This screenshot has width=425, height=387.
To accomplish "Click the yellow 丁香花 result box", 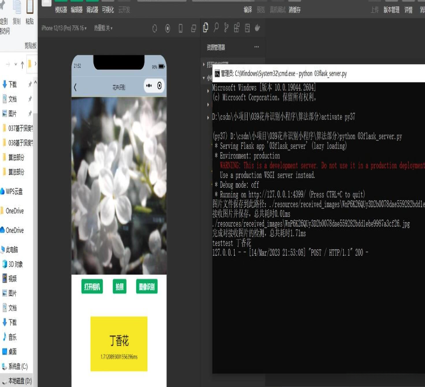I will (x=119, y=344).
